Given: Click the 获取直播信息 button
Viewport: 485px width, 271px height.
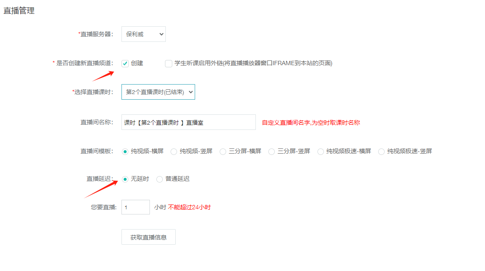Looking at the screenshot, I should [148, 237].
